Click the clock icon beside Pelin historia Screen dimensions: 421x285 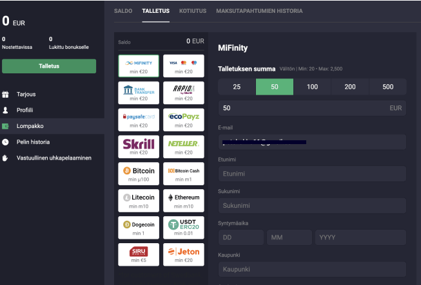tap(5, 142)
